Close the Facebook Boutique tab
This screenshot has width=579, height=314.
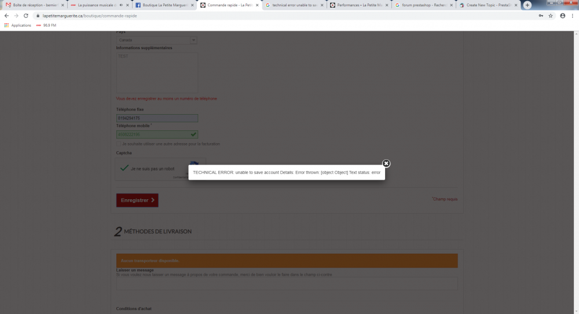click(x=192, y=5)
